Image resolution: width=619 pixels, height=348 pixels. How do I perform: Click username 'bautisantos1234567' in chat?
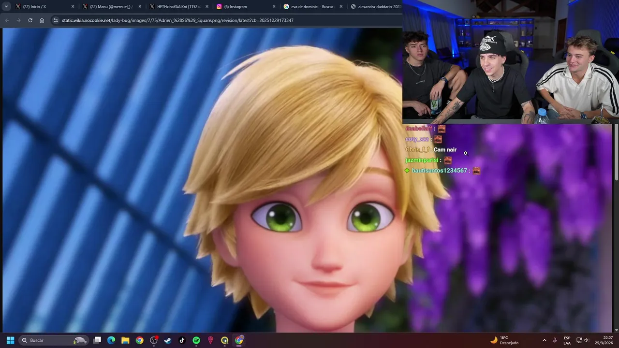point(439,171)
